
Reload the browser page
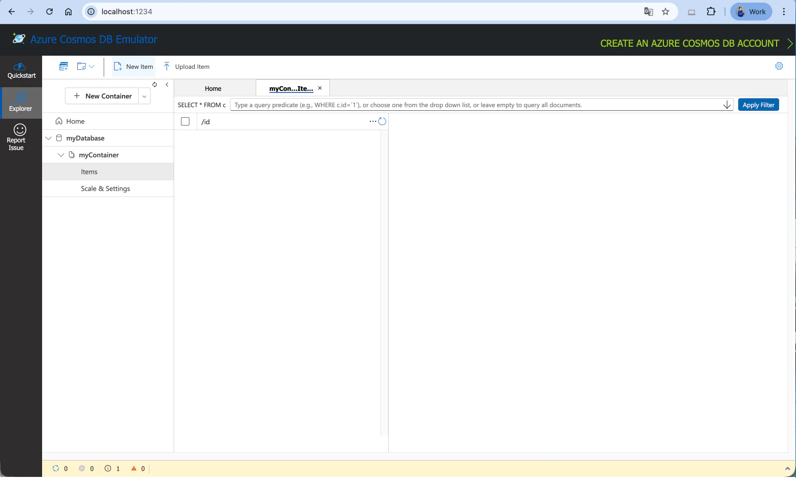(x=49, y=12)
